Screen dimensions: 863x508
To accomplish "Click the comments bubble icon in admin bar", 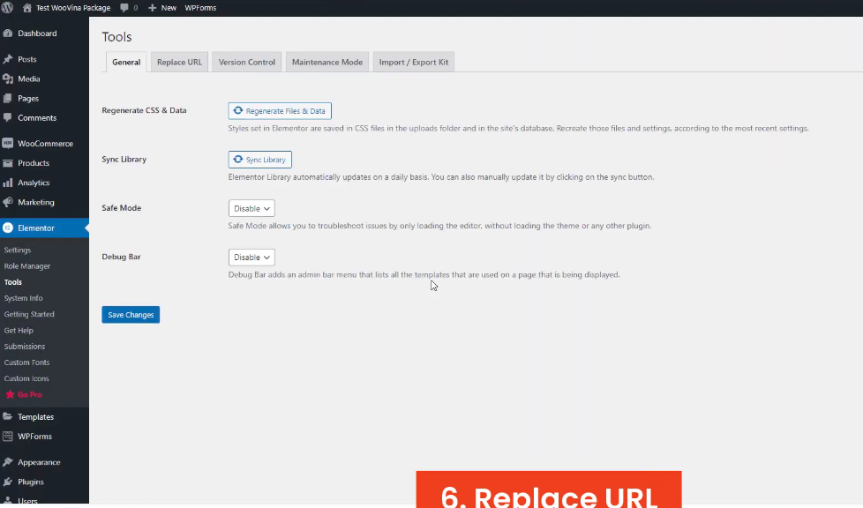I will (124, 8).
